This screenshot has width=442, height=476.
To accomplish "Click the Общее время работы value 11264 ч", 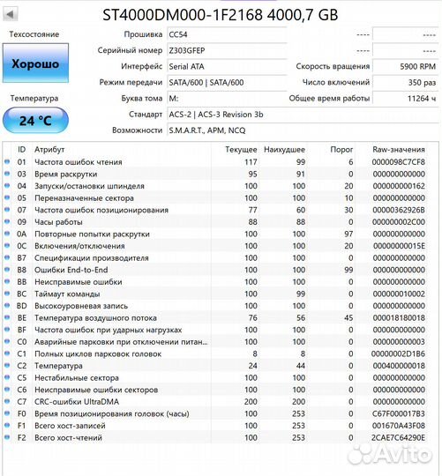I will point(405,99).
